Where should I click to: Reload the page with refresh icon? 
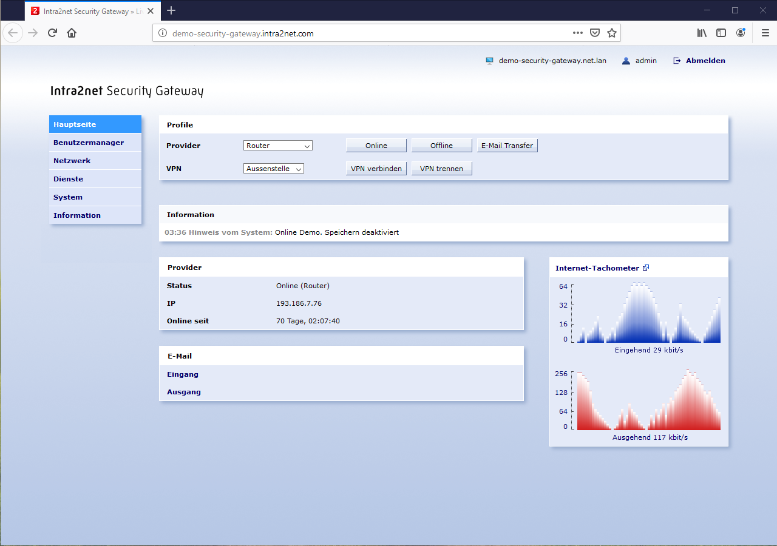tap(52, 33)
